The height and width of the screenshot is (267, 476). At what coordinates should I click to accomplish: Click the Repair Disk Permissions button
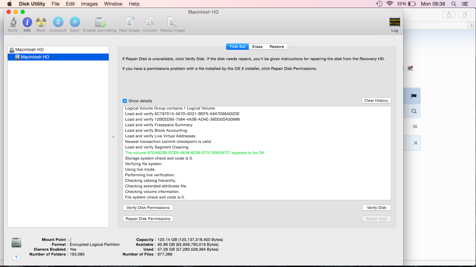click(148, 219)
